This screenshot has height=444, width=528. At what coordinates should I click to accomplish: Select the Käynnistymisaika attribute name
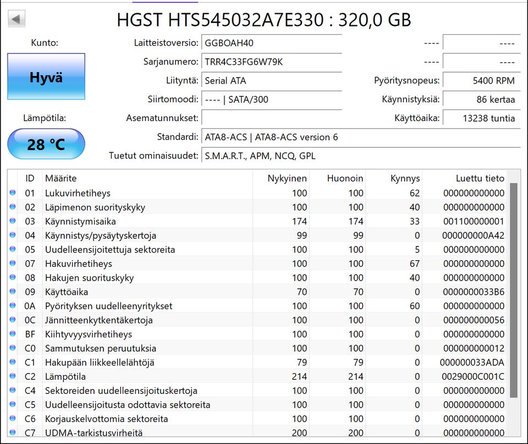pos(80,221)
